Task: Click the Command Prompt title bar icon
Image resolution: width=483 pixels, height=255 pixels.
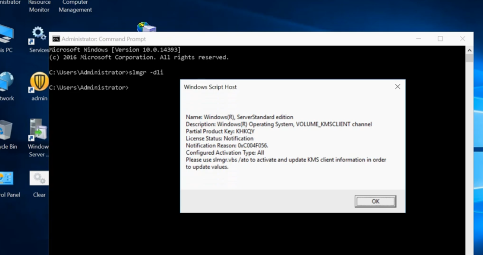Action: [x=56, y=39]
